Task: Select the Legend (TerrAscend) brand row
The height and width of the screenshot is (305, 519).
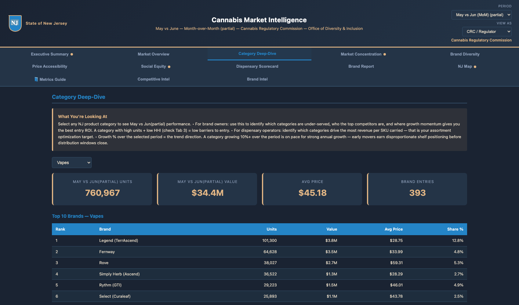Action: click(x=259, y=241)
